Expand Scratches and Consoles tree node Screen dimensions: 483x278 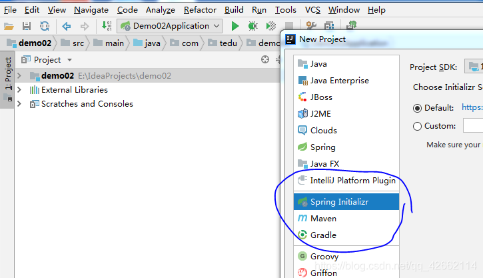pyautogui.click(x=19, y=104)
